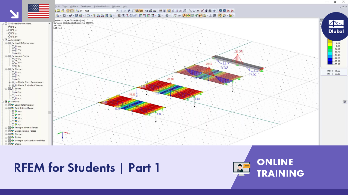
Task: Click the magnifier icon beside the graphics area
Action: click(345, 102)
